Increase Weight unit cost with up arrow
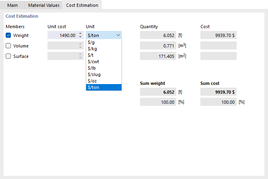Screen dimensions: 268x179 pyautogui.click(x=80, y=34)
